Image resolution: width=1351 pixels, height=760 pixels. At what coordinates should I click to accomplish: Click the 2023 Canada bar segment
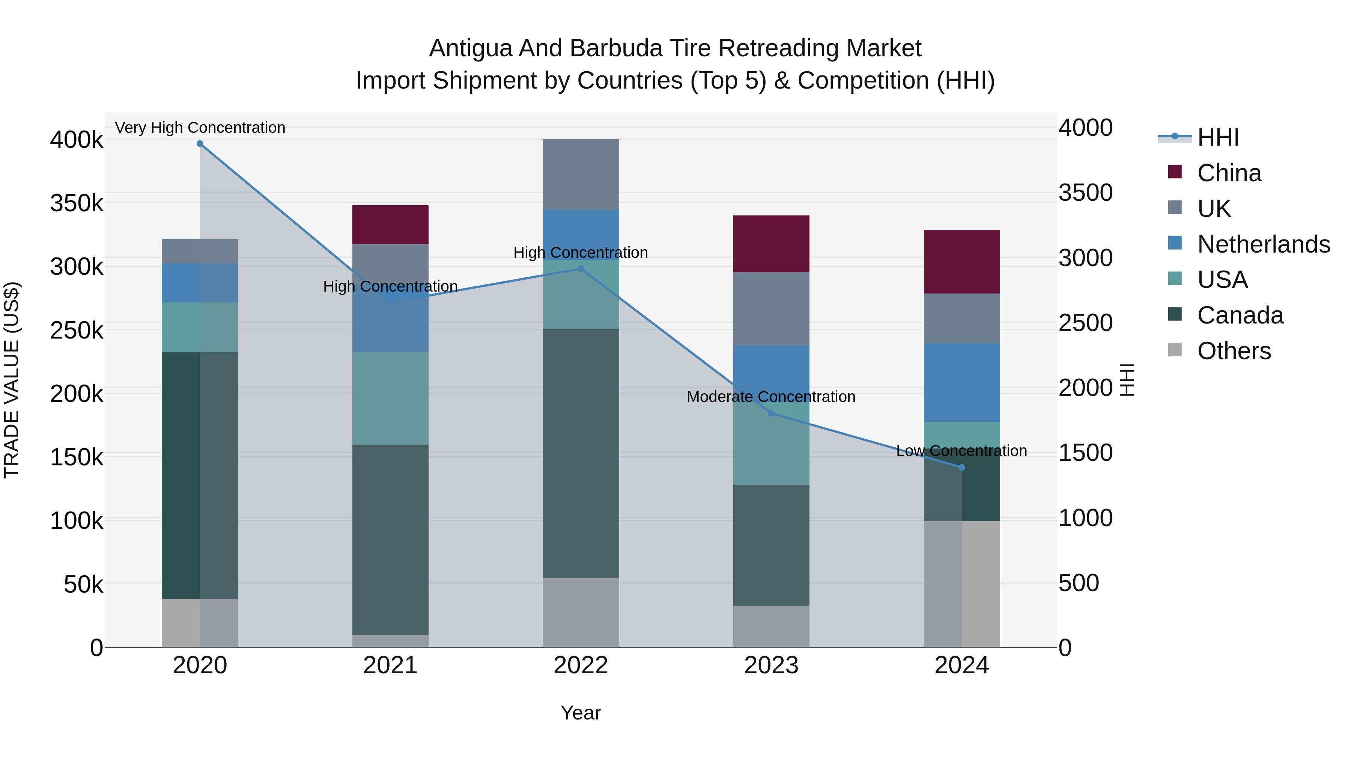pos(772,545)
